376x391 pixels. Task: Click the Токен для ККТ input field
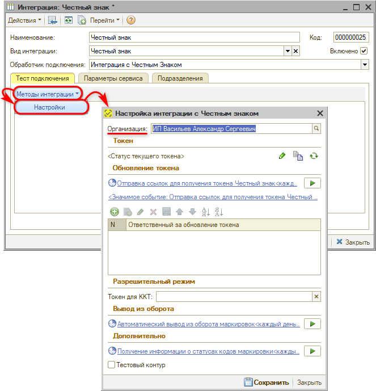(x=234, y=296)
